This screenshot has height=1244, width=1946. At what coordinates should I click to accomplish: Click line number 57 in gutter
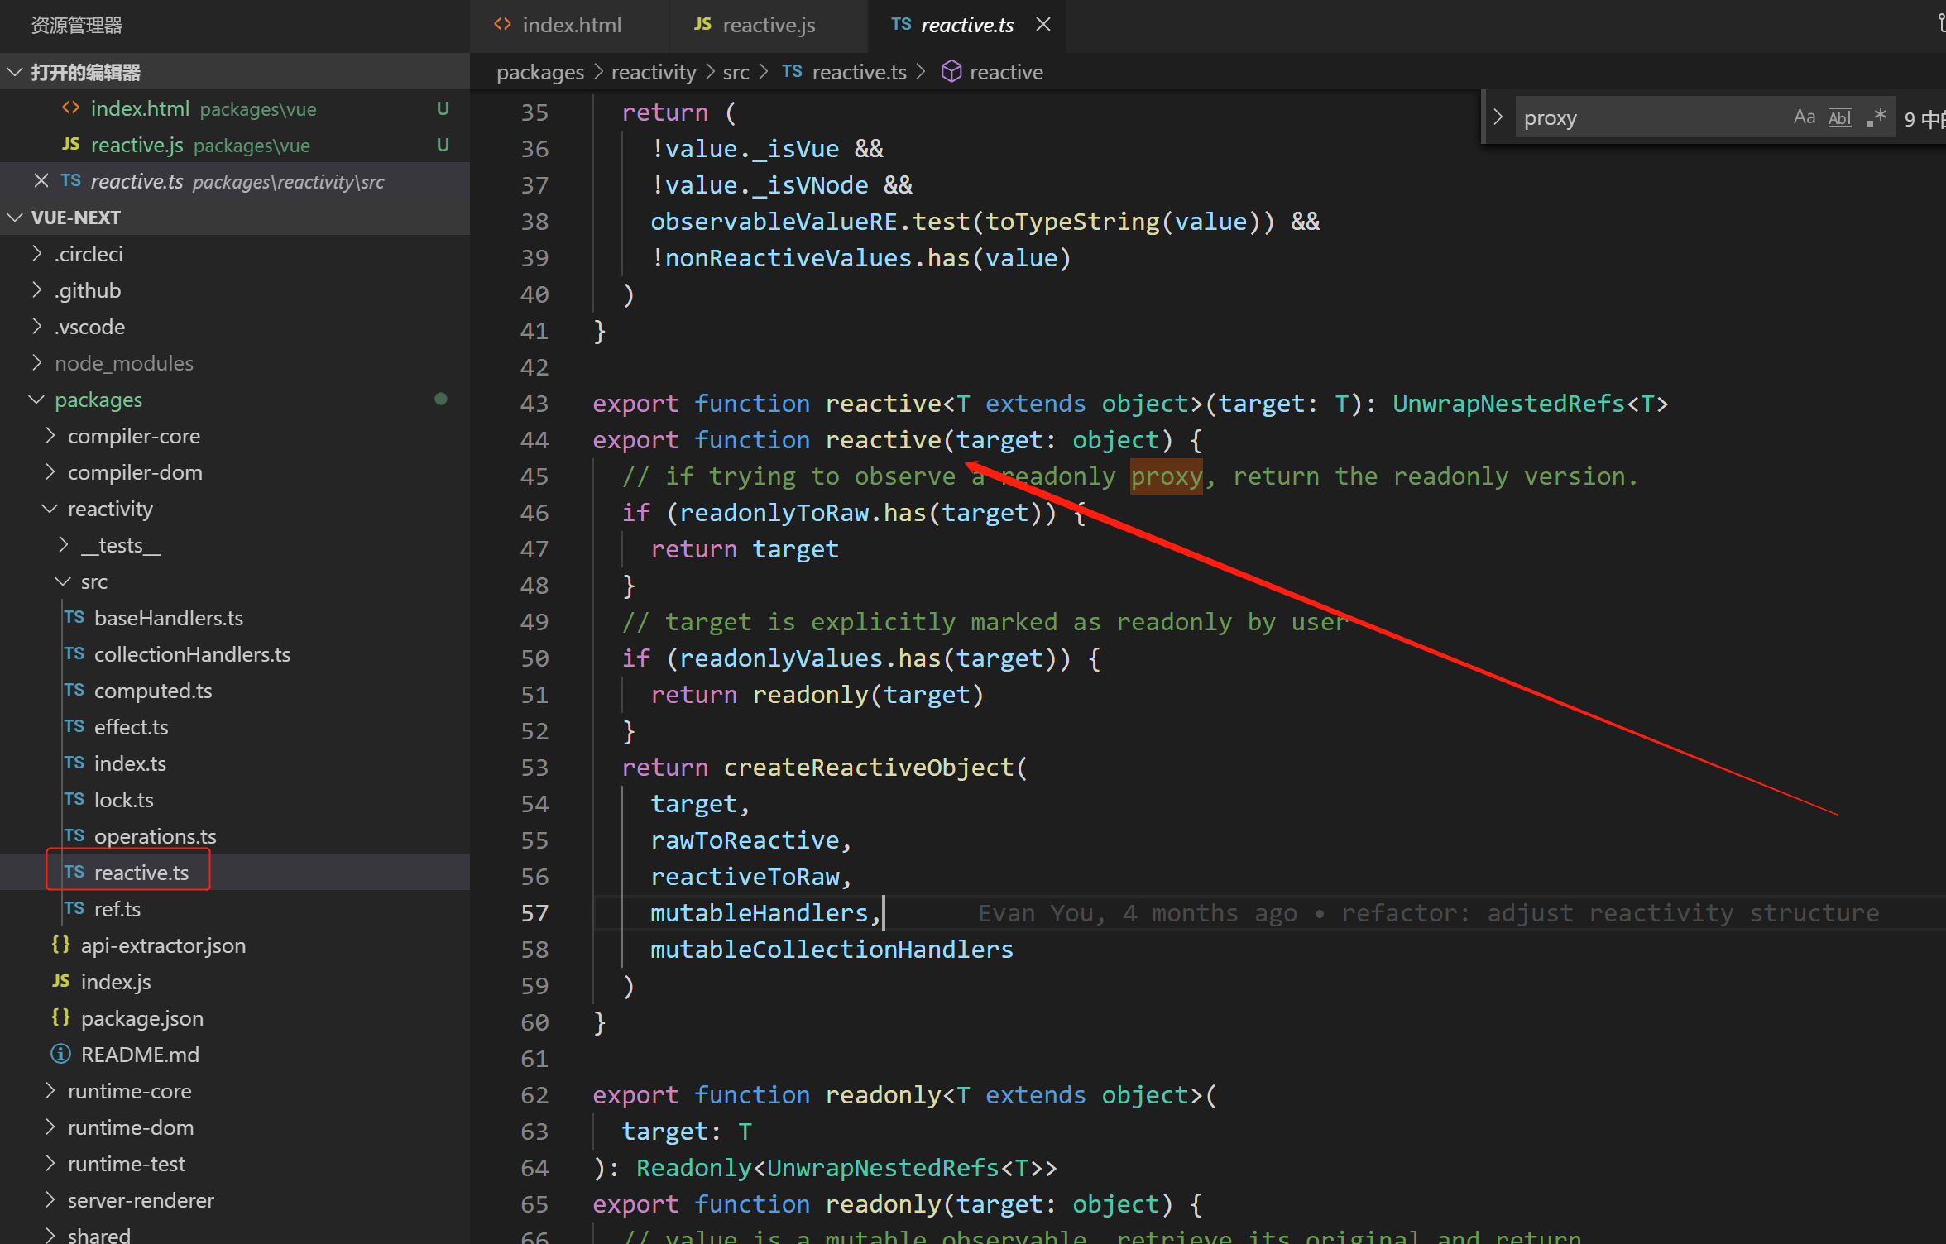(x=534, y=913)
